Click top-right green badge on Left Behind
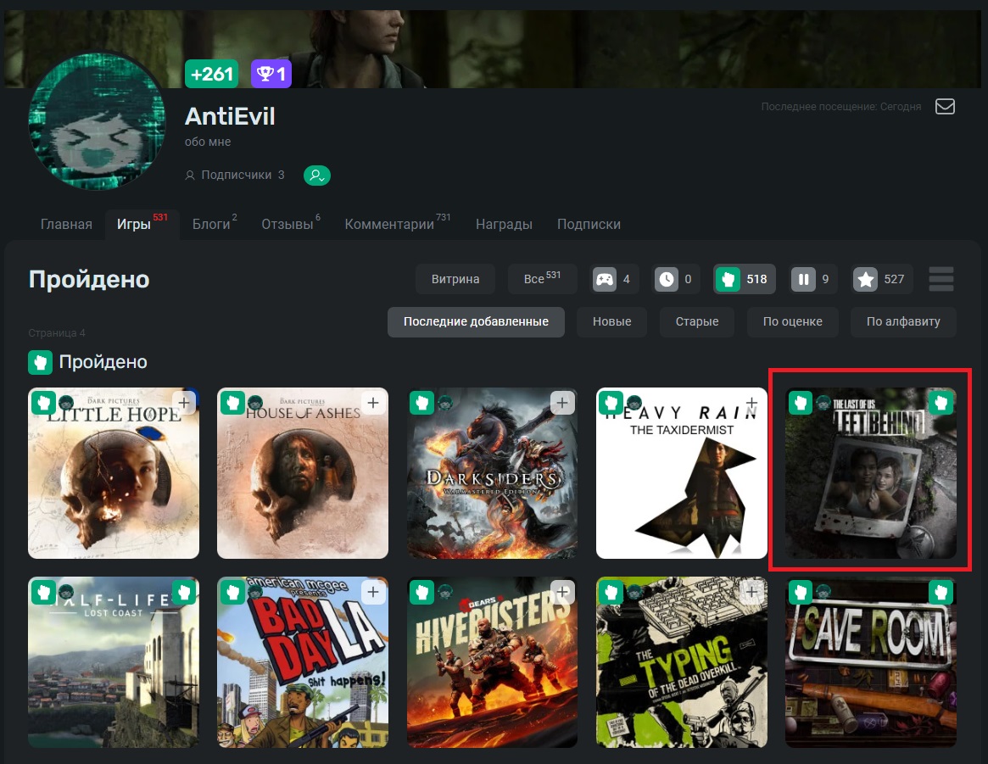Image resolution: width=988 pixels, height=764 pixels. 941,403
